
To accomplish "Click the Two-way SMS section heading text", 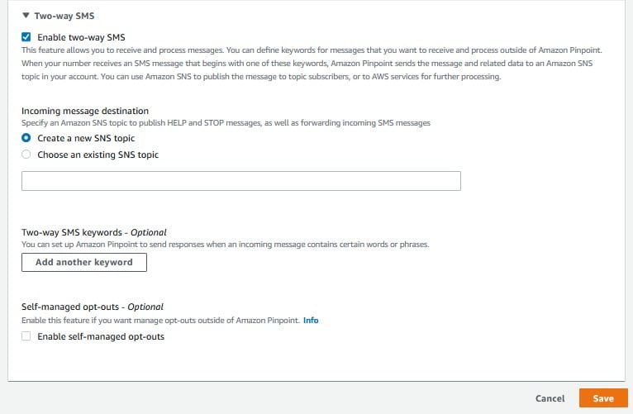I will pos(64,17).
